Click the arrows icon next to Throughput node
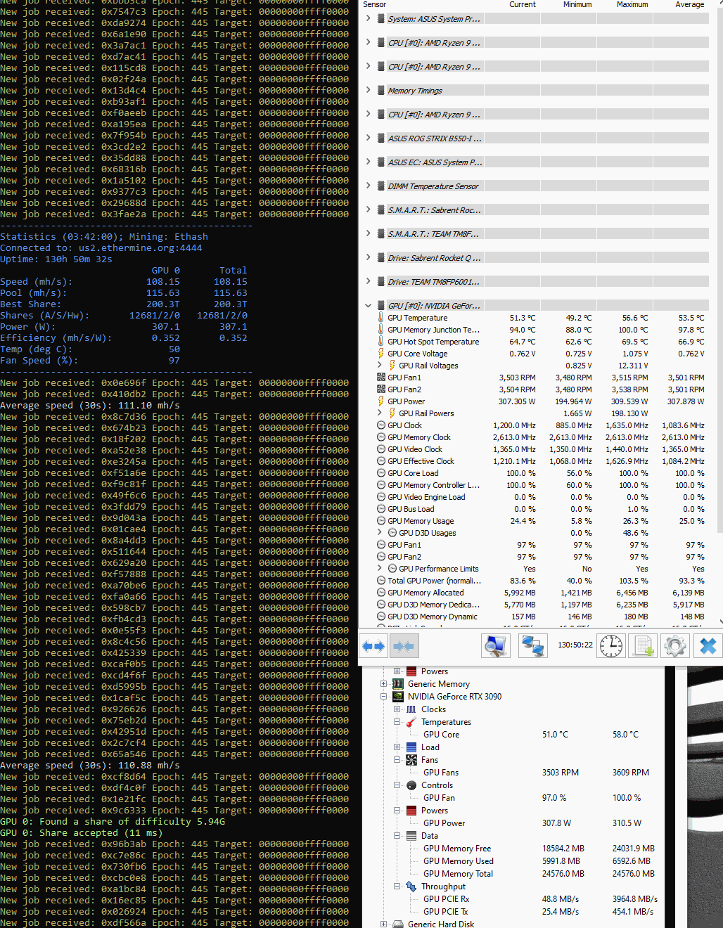723x928 pixels. pyautogui.click(x=411, y=887)
